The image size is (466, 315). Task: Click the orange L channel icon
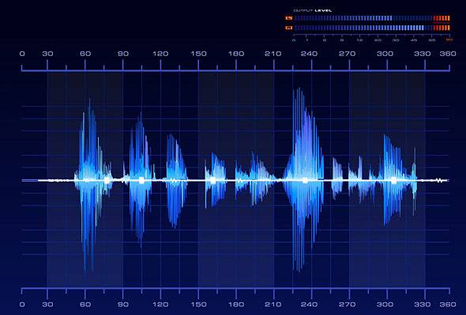288,18
